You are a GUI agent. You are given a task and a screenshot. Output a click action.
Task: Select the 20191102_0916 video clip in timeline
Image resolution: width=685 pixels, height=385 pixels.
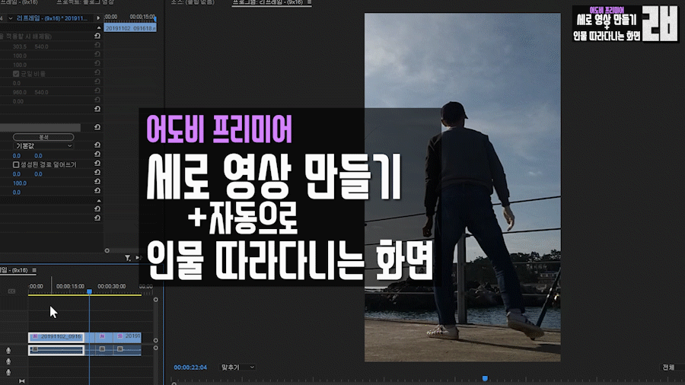click(56, 336)
